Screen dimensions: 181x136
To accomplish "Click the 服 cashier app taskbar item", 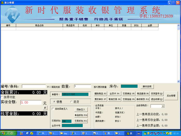I will (x=130, y=133).
